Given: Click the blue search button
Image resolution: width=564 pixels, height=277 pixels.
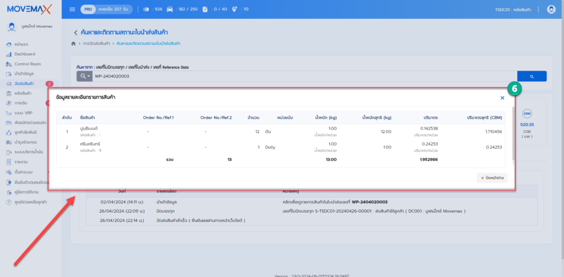Looking at the screenshot, I should click(532, 76).
